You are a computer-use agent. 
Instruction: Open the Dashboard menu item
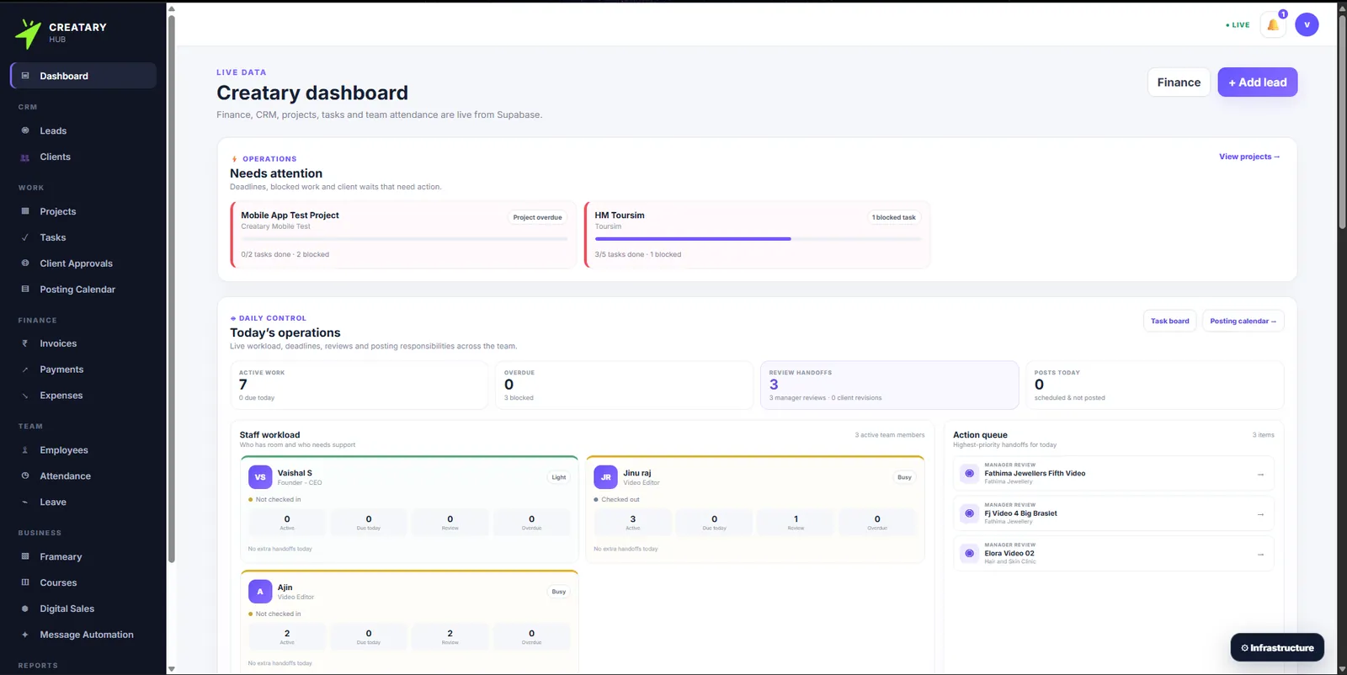point(83,76)
